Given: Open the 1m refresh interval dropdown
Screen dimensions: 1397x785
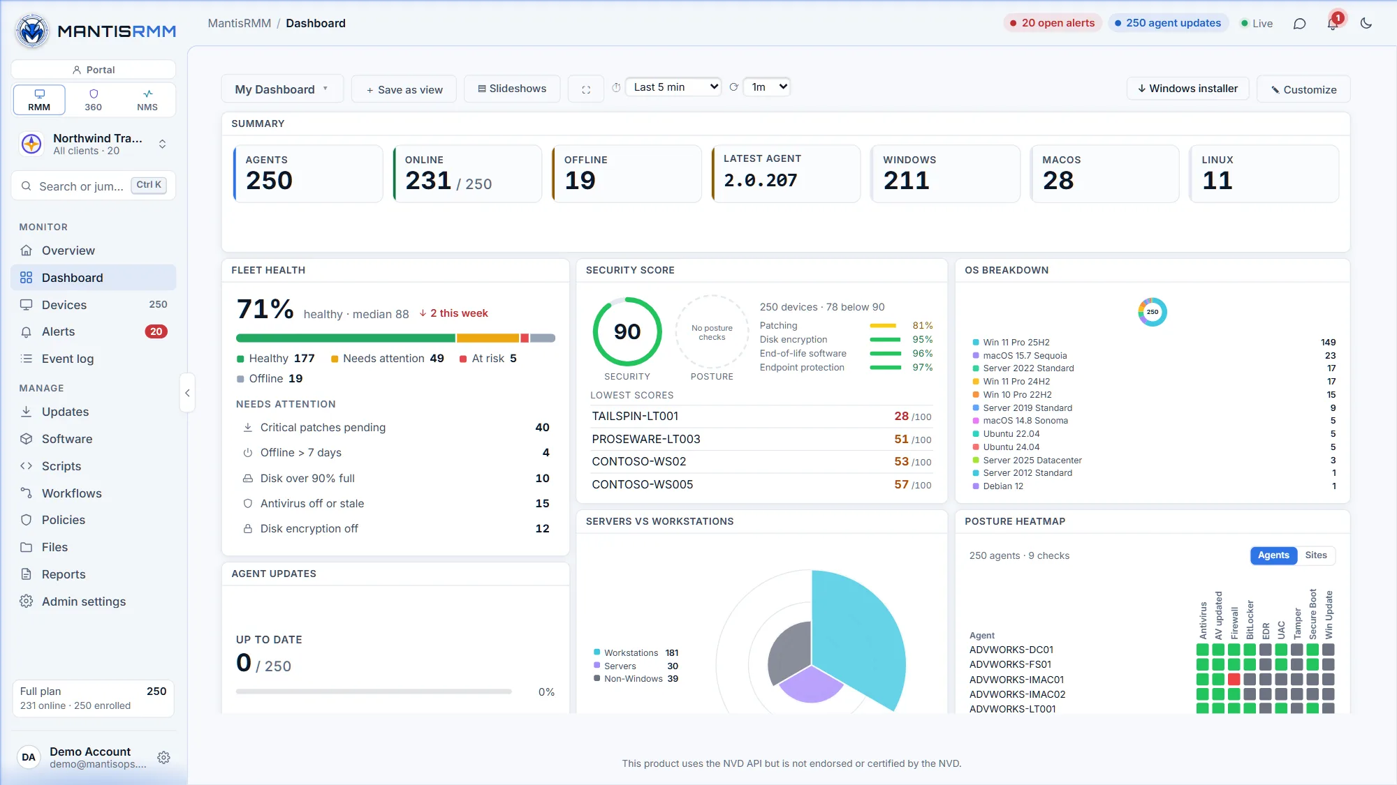Looking at the screenshot, I should 767,87.
